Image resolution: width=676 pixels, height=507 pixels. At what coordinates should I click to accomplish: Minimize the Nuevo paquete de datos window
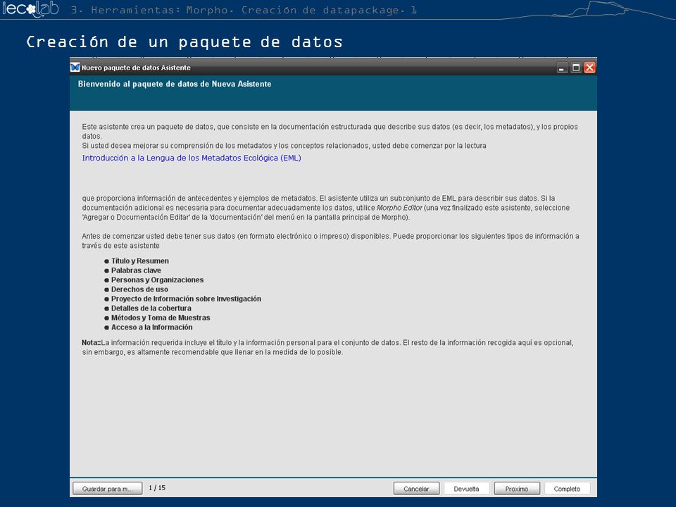tap(562, 68)
